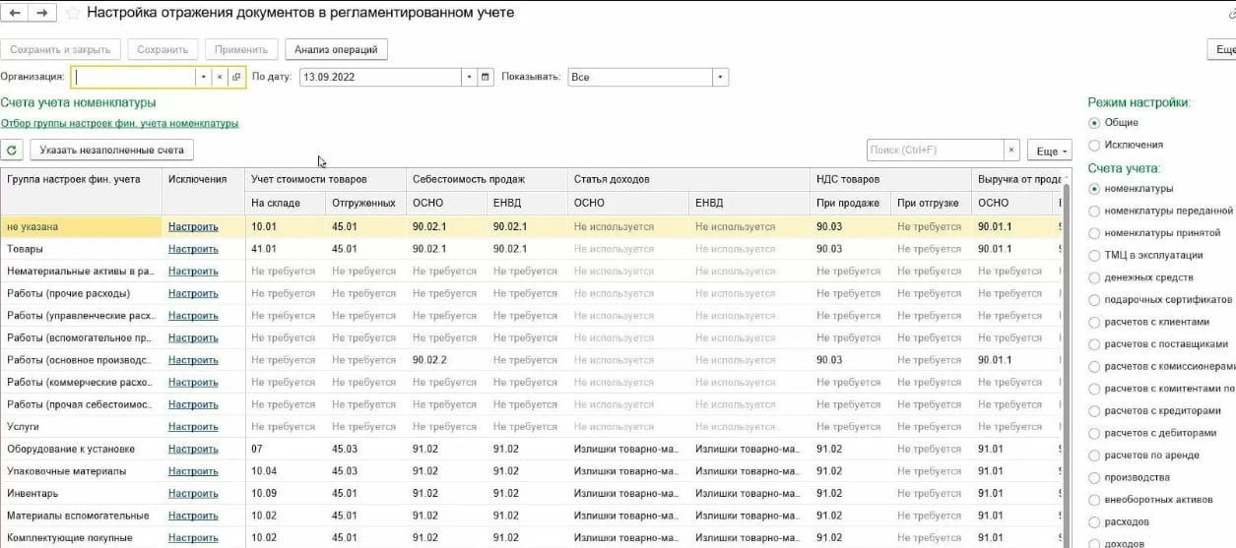The image size is (1236, 548).
Task: Focus the Организация input field
Action: (x=134, y=77)
